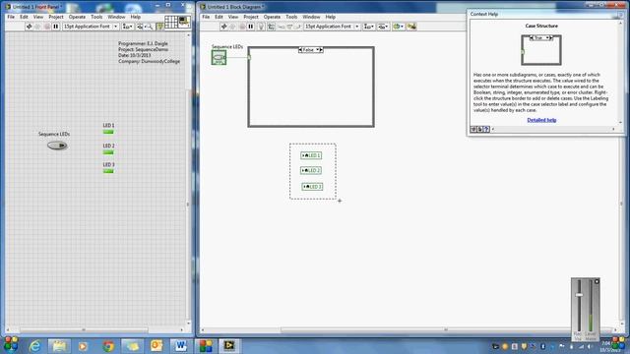Screen dimensions: 630x354
Task: Toggle Show Optional Terminals in Context Help
Action: (473, 129)
